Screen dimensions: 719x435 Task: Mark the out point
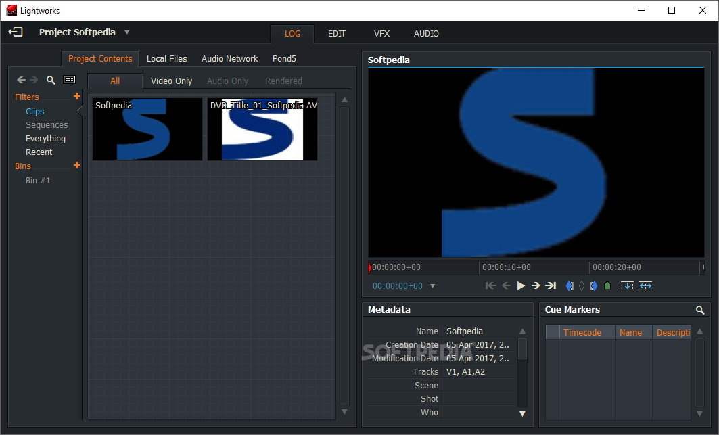pyautogui.click(x=593, y=285)
